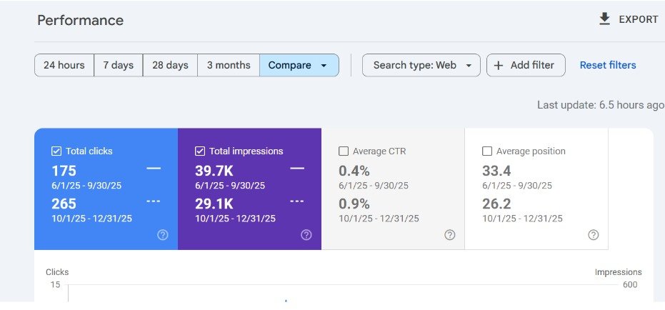Uncheck the Total impressions checkbox

[x=200, y=151]
